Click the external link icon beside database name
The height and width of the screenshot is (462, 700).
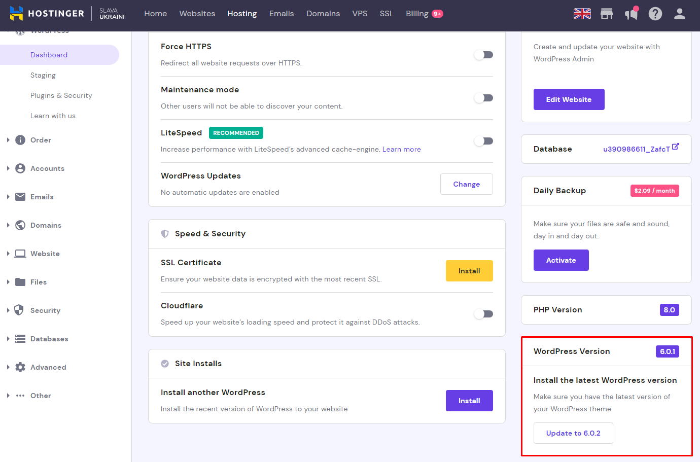[x=675, y=147]
